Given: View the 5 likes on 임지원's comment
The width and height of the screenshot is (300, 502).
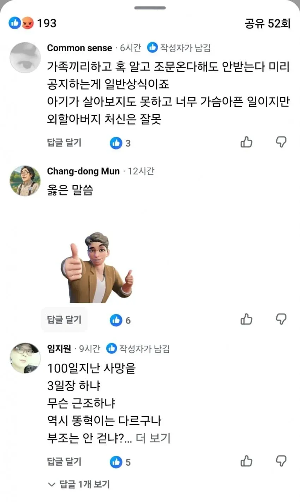Looking at the screenshot, I should click(120, 462).
